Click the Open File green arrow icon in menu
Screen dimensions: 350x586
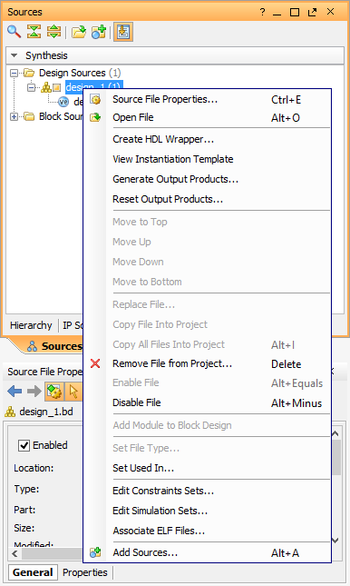point(95,117)
